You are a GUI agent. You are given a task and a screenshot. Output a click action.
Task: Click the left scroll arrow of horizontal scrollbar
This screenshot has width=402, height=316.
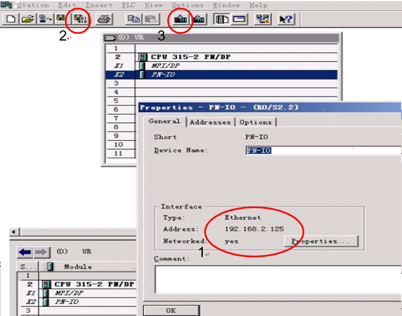(14, 232)
